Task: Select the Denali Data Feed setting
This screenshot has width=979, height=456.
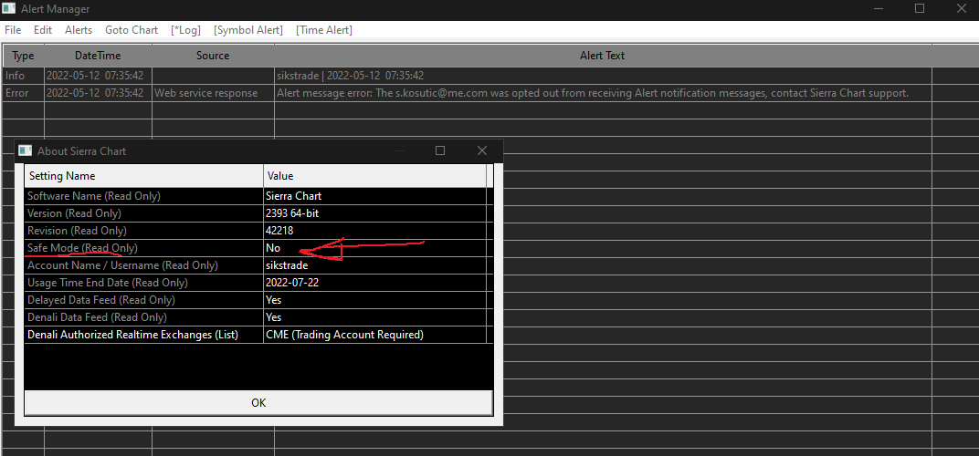Action: 143,316
